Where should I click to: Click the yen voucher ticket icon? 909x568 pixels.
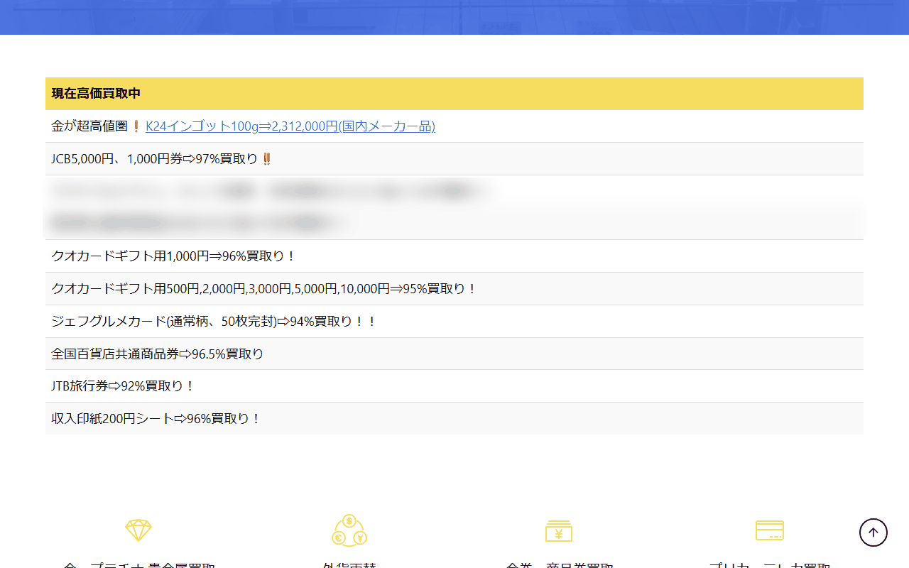point(559,530)
